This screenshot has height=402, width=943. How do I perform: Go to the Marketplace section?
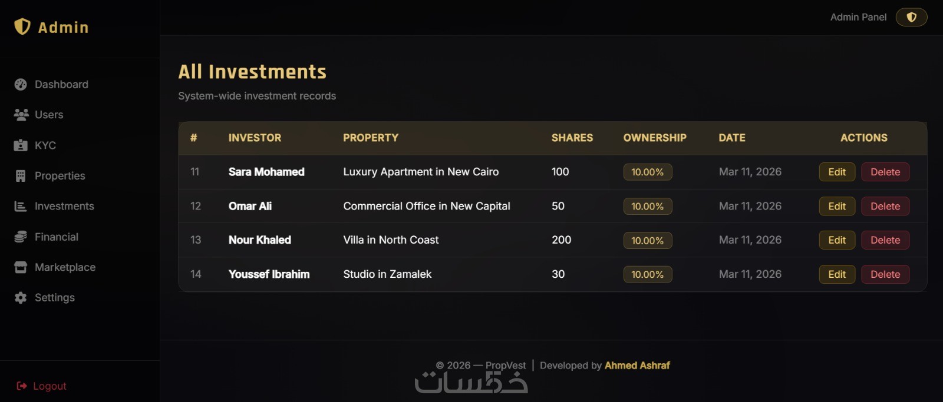[65, 267]
